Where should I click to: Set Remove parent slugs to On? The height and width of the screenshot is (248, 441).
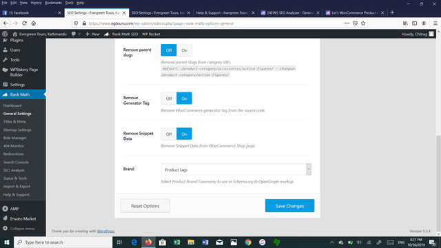tap(184, 50)
